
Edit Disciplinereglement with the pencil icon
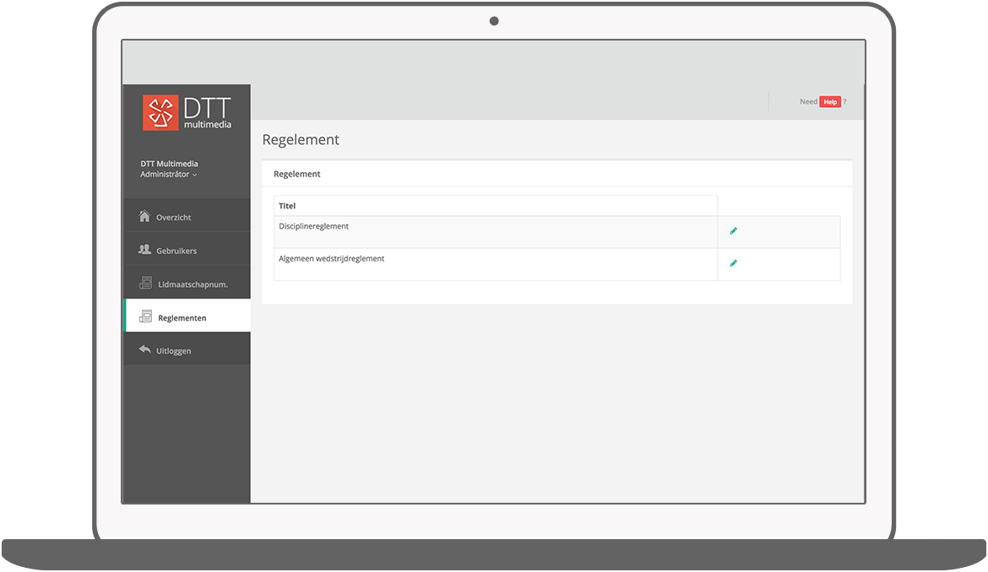(x=734, y=231)
